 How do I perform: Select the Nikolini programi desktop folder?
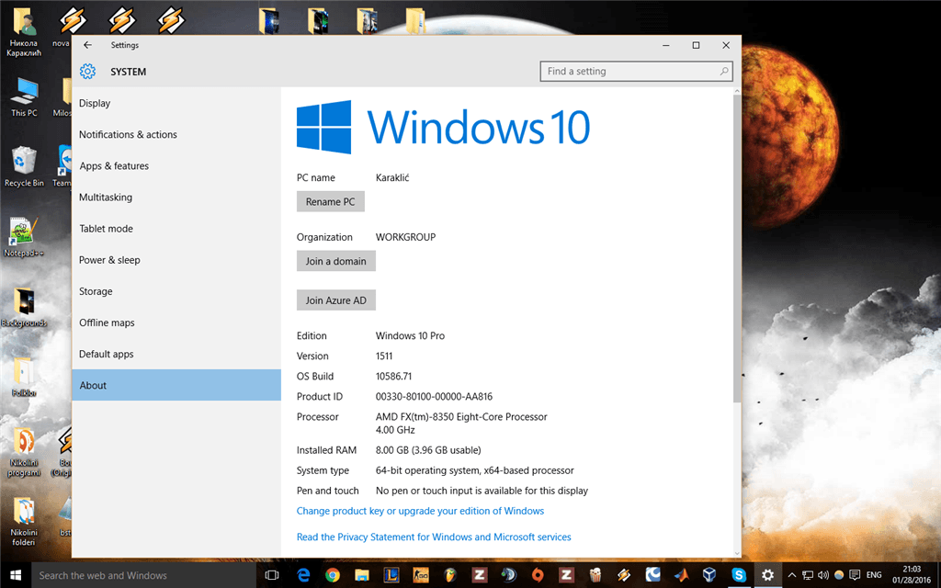pos(24,452)
